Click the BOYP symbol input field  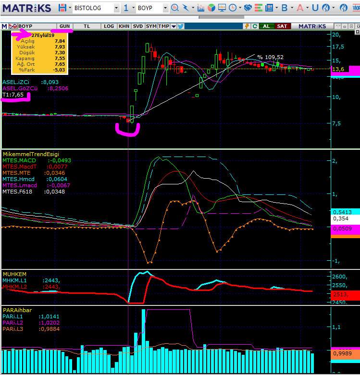pyautogui.click(x=149, y=8)
